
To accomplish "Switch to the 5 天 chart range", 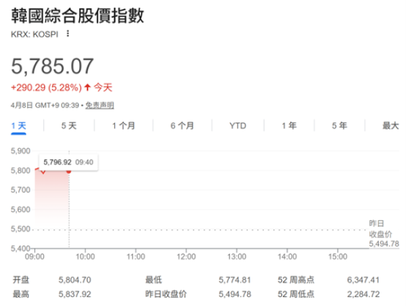I will click(68, 125).
